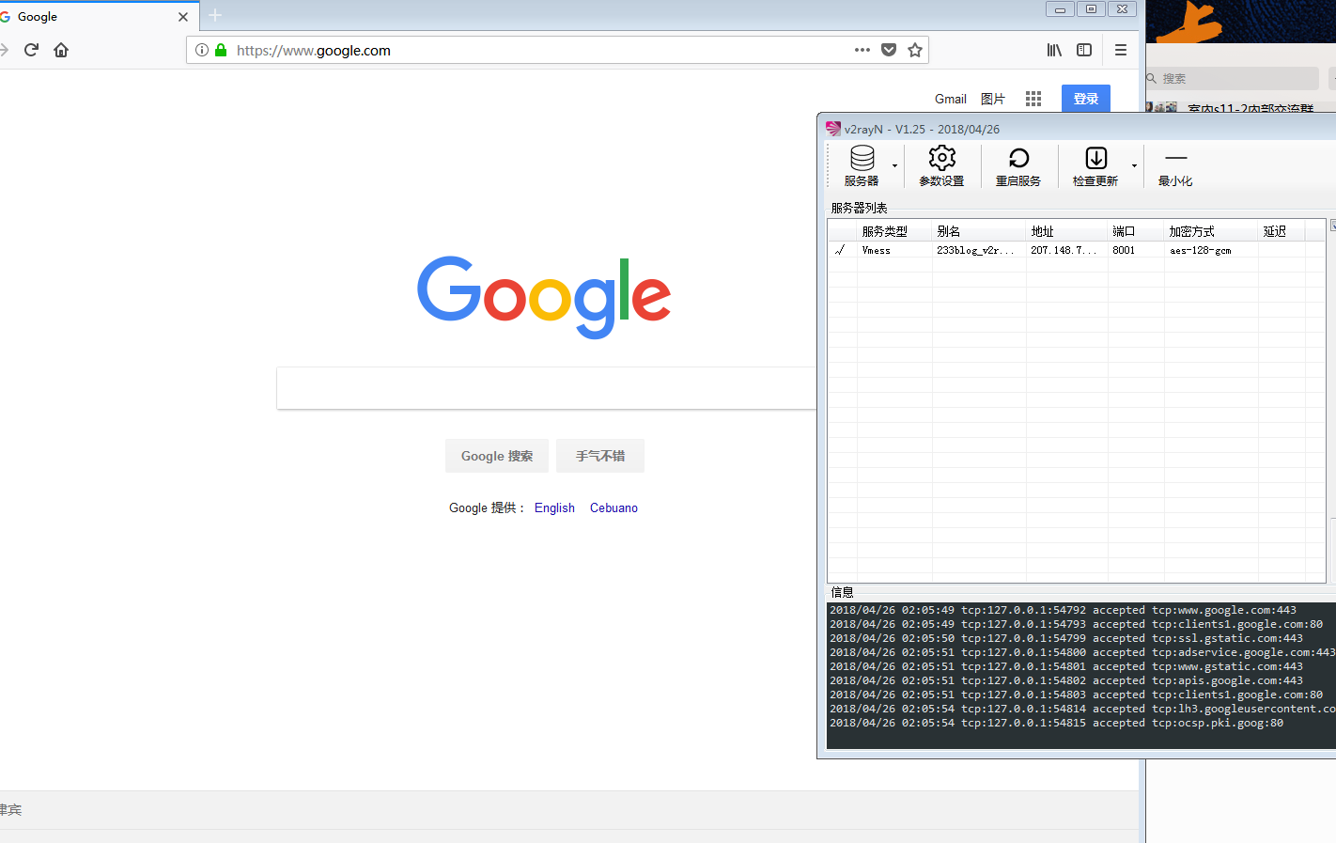Open 服务器 servers toolbar button in v2rayN
This screenshot has width=1336, height=843.
point(862,166)
